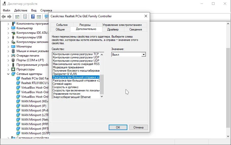
Task: Click the property list scroll-down arrow
Action: coord(102,96)
